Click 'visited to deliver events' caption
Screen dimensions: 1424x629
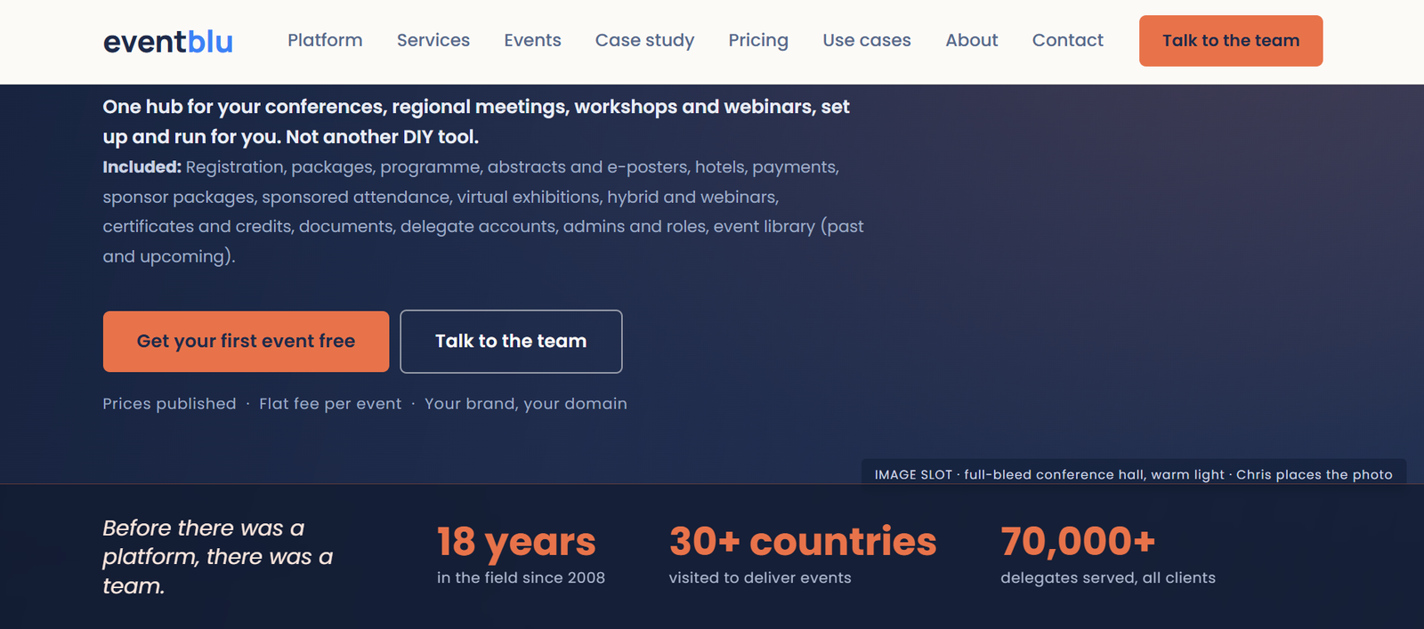click(x=760, y=577)
